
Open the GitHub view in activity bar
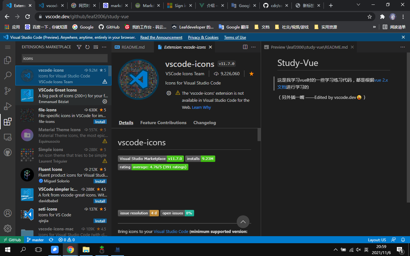point(8,152)
